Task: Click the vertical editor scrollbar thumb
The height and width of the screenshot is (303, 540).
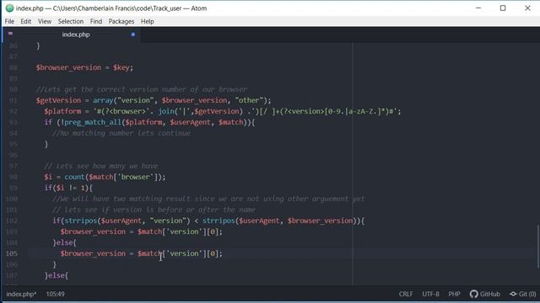Action: [x=537, y=247]
